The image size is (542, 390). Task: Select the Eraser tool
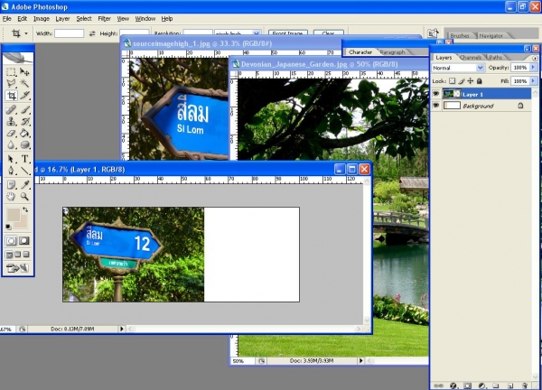click(11, 134)
